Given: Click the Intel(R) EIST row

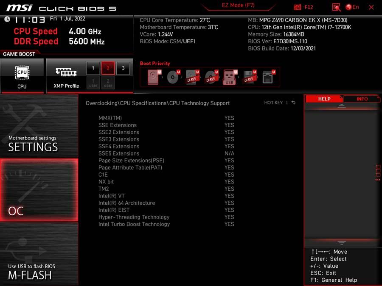Looking at the screenshot, I should pyautogui.click(x=166, y=210).
